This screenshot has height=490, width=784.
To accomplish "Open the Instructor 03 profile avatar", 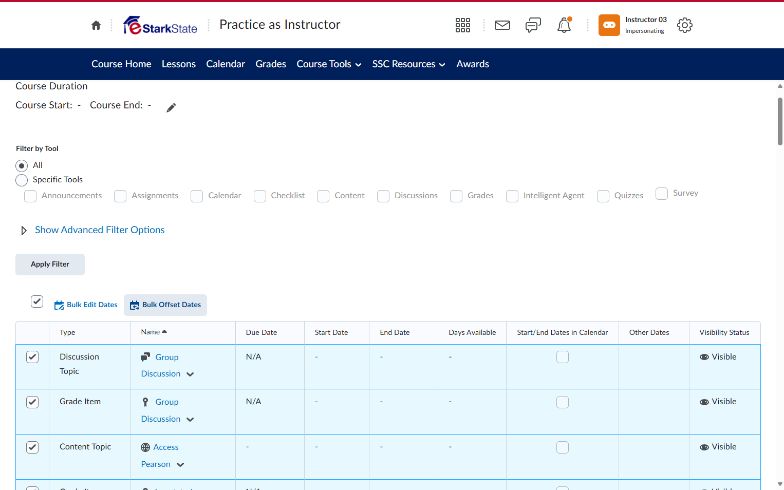I will tap(609, 25).
